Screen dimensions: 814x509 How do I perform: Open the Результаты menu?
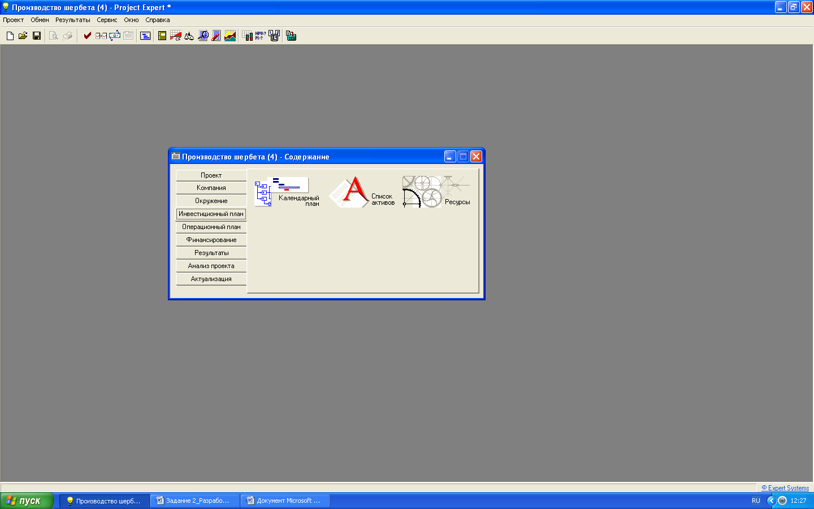73,20
